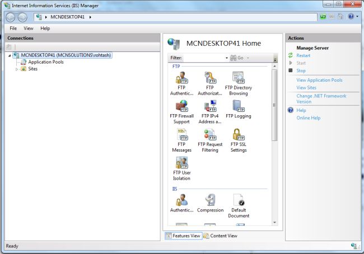Open the view grouping dropdown beside filter
This screenshot has width=364, height=254.
(275, 59)
